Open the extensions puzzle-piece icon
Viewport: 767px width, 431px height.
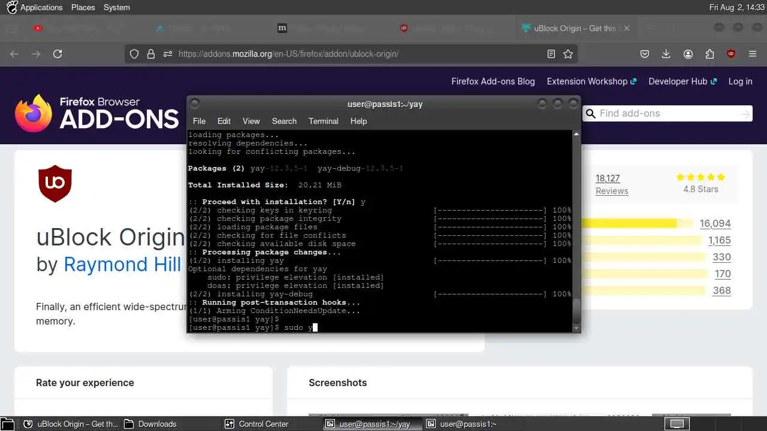tap(709, 54)
